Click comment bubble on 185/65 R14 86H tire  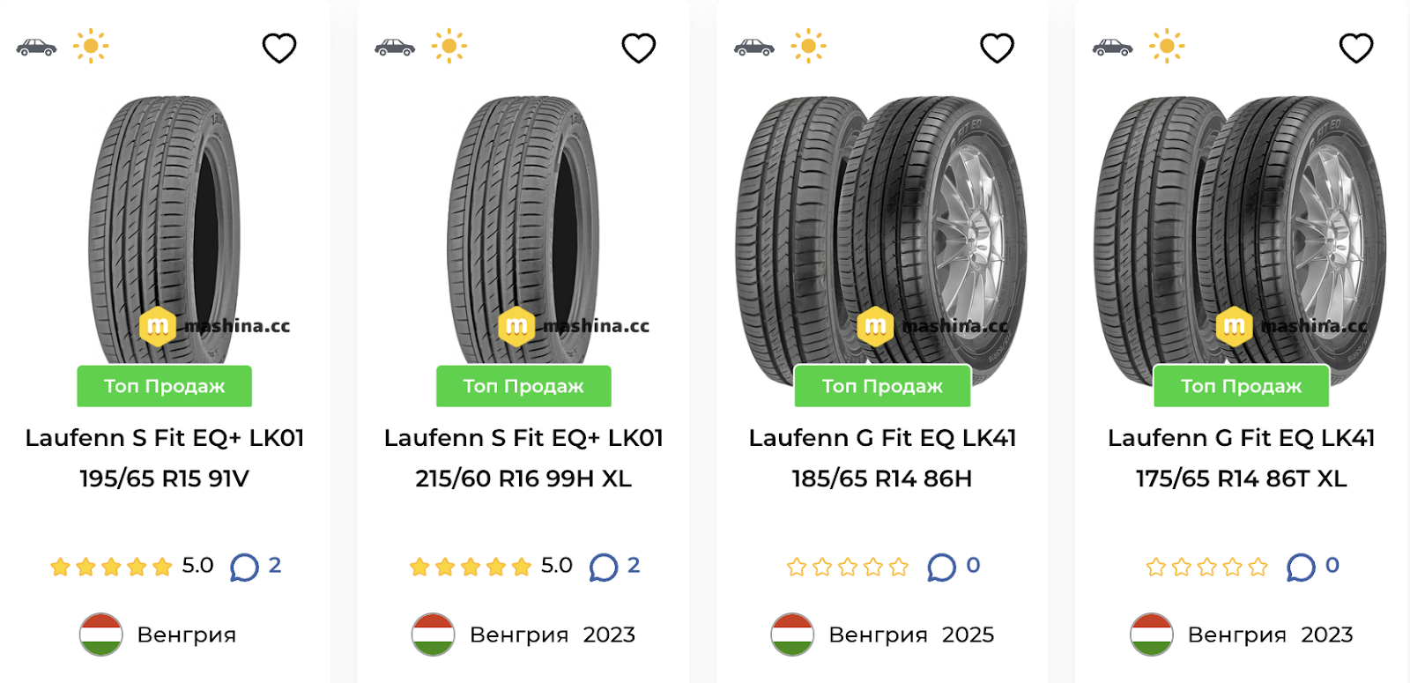tap(941, 567)
